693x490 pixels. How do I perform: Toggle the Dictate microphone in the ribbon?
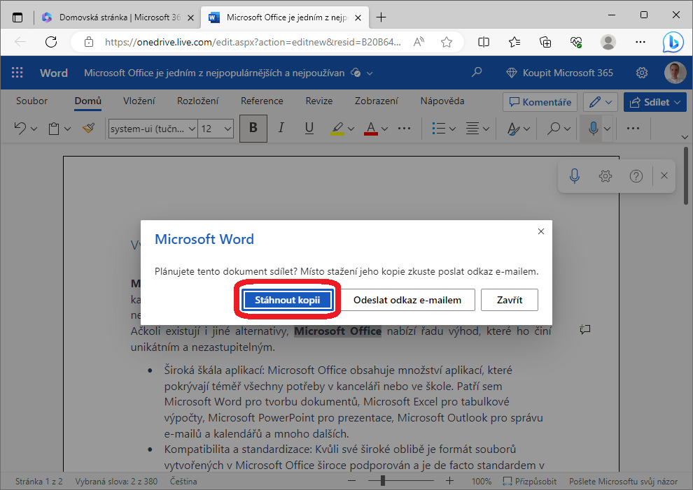click(594, 129)
